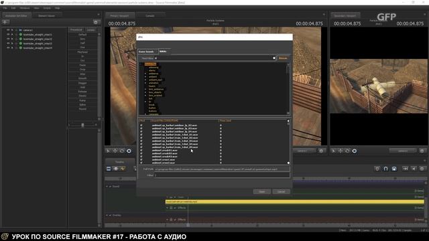429x241 pixels.
Task: Toggle visibility eye for tooltube_straight_intact3
Action: coord(8,43)
